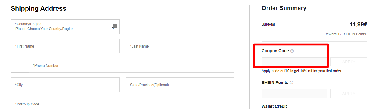Focus the Coupon Code text box
The height and width of the screenshot is (109, 389).
coord(294,62)
